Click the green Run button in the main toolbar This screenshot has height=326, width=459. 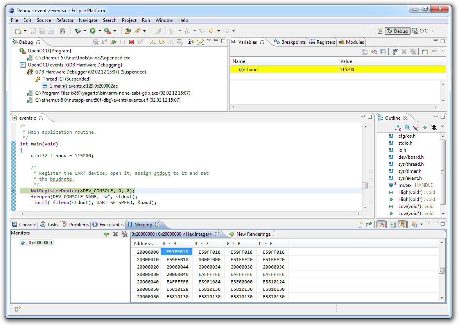click(93, 31)
